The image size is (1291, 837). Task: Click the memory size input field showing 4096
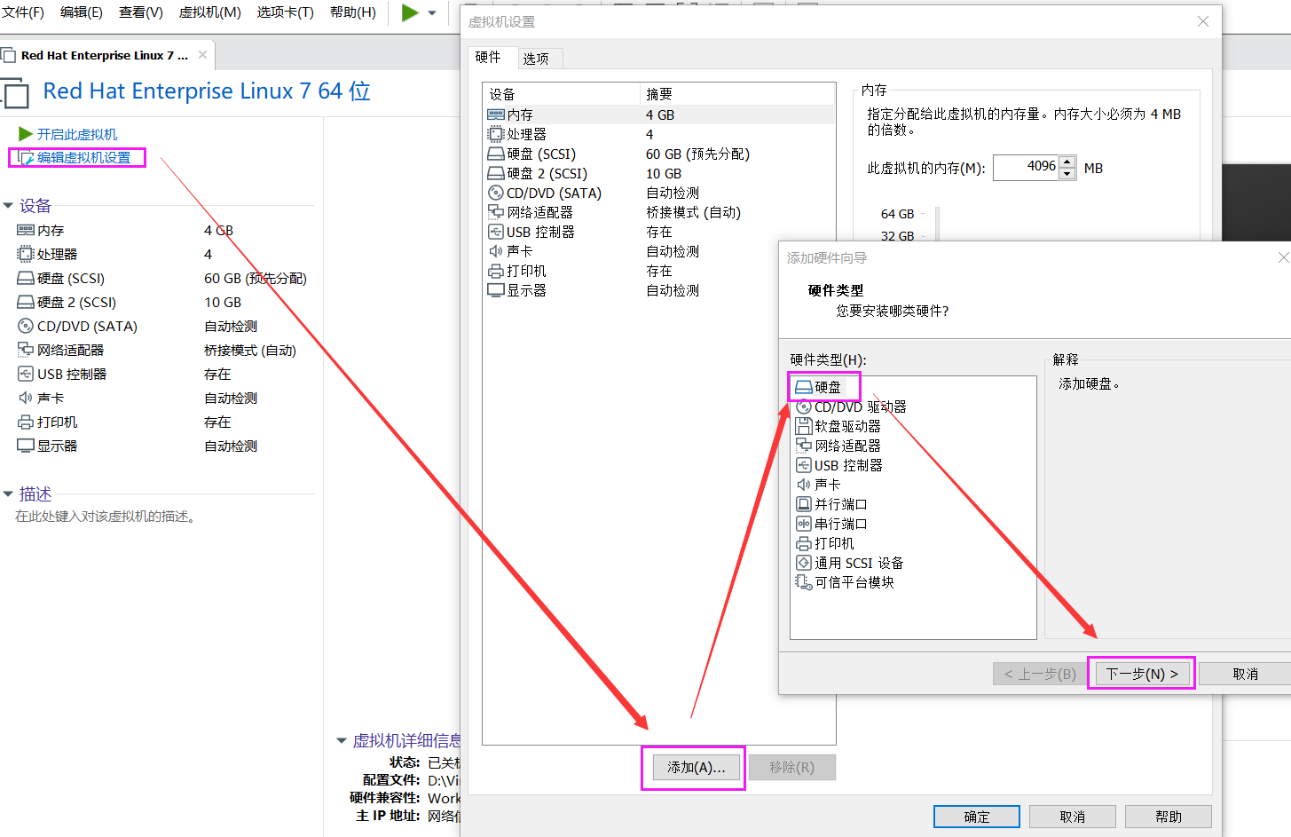pyautogui.click(x=1026, y=167)
